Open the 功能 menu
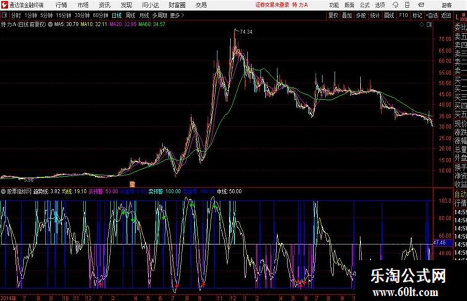This screenshot has height=301, width=467. pos(334,5)
